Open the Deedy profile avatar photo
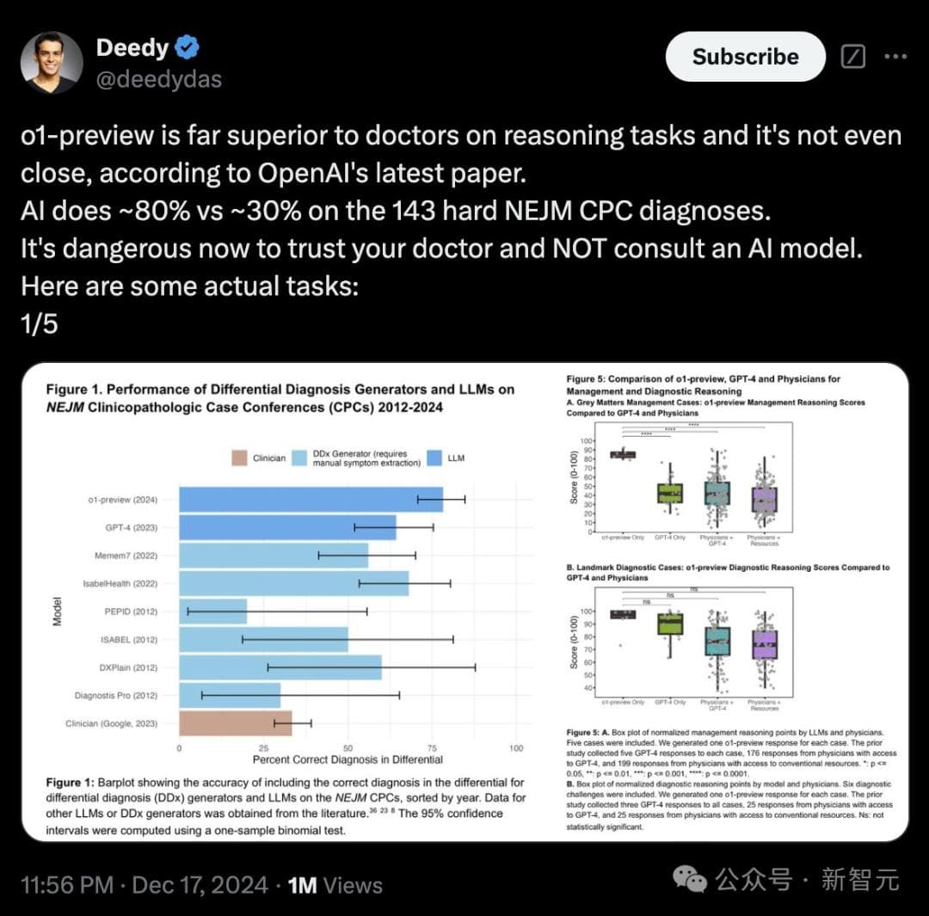 coord(52,63)
